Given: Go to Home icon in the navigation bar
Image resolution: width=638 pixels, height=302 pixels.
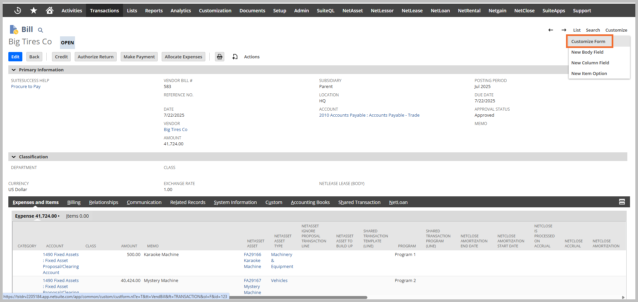Looking at the screenshot, I should [x=50, y=11].
